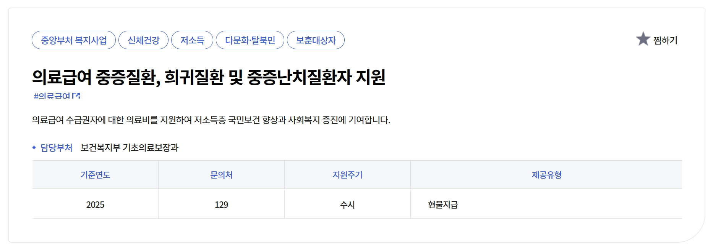Select the 다문화·탈북민 tag
This screenshot has height=249, width=713.
[x=250, y=40]
